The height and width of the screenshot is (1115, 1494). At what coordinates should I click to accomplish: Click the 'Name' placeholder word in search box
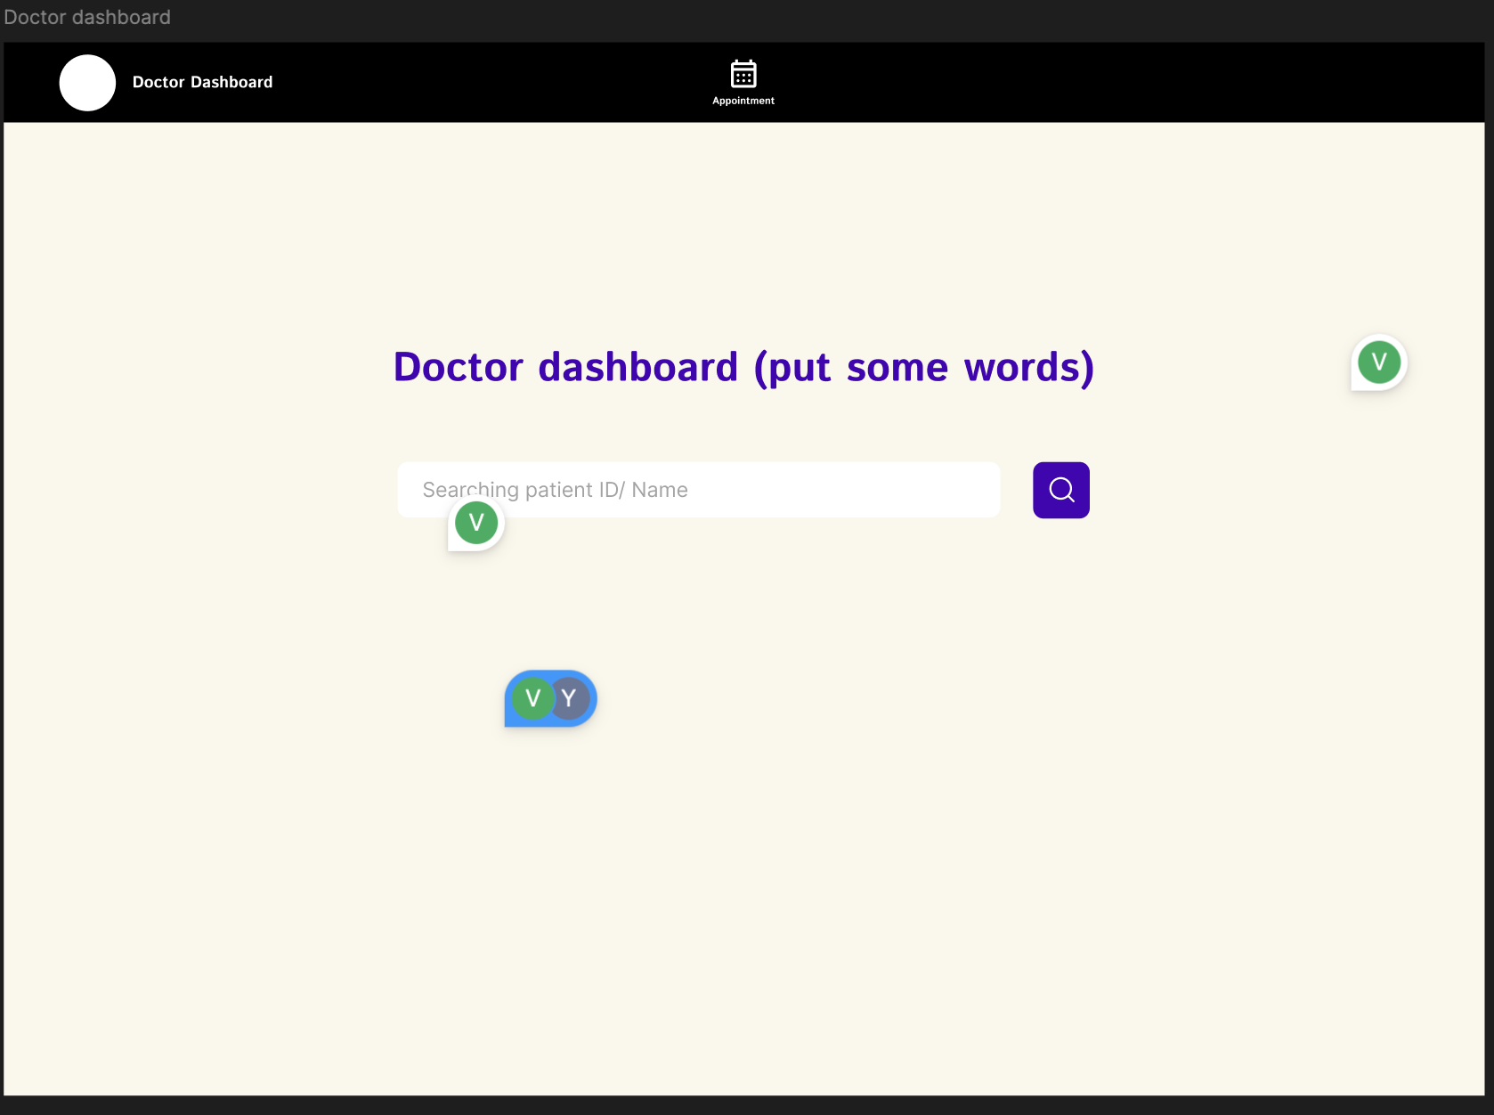tap(659, 490)
